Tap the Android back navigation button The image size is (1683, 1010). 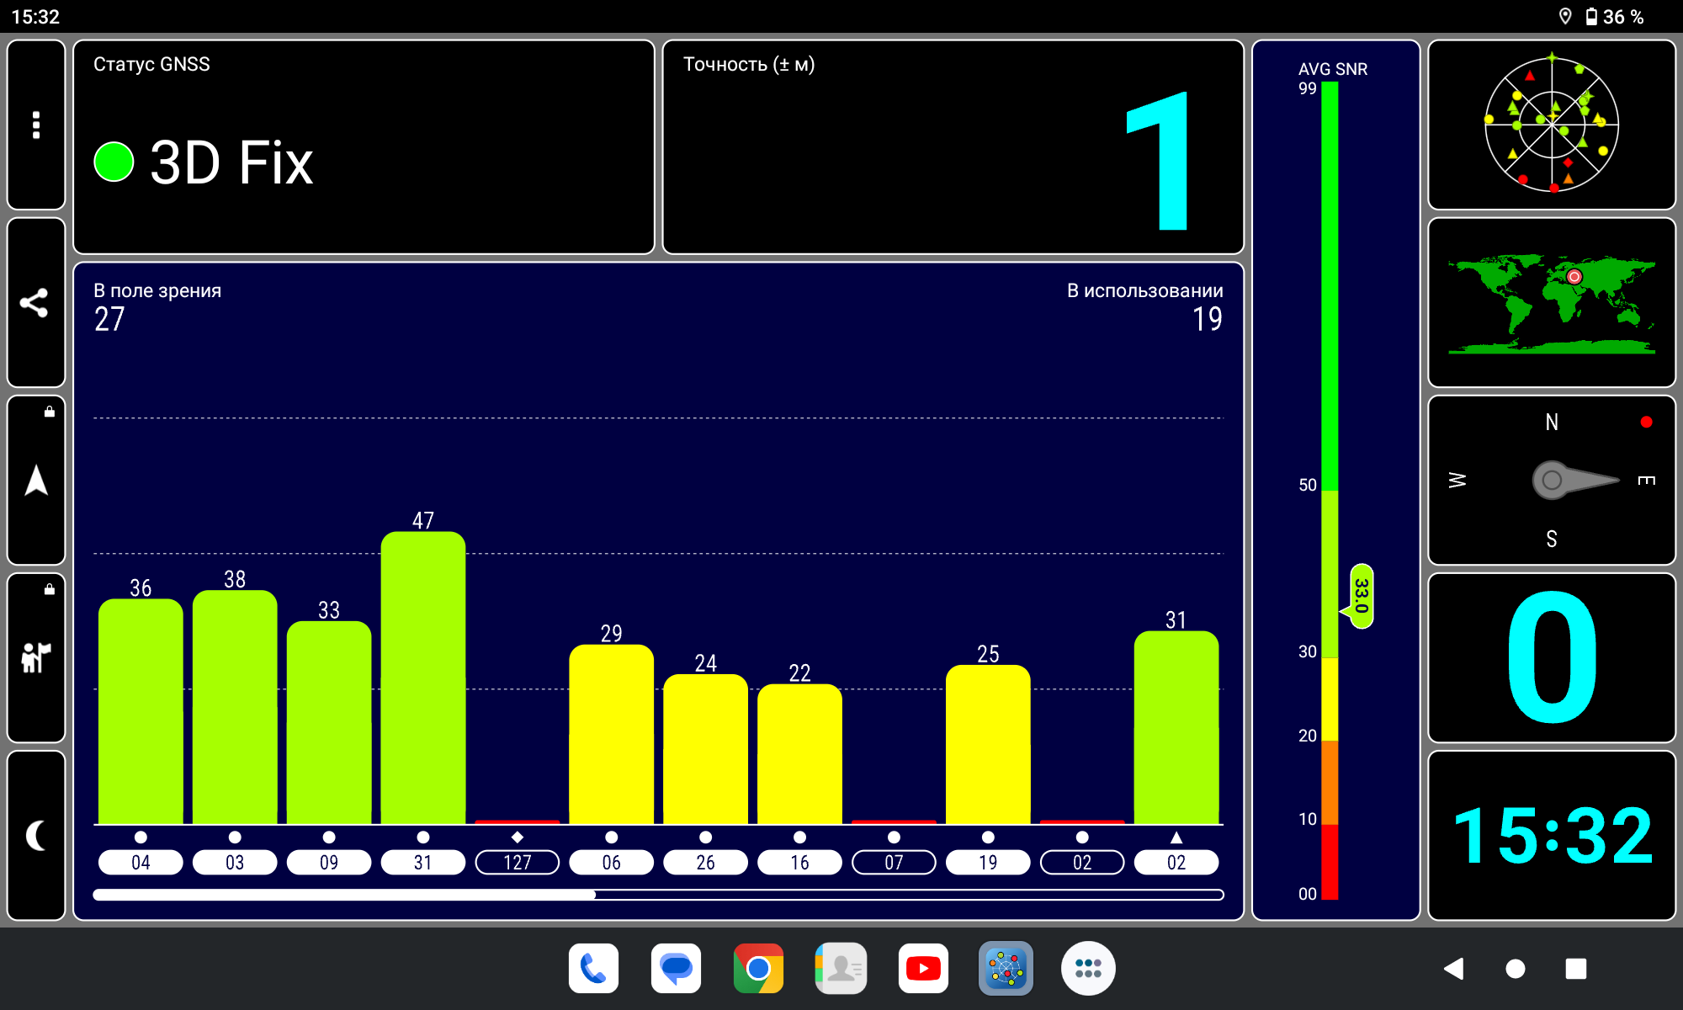1454,969
